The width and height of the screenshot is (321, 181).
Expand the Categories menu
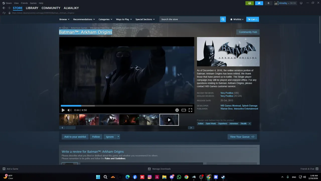[105, 19]
